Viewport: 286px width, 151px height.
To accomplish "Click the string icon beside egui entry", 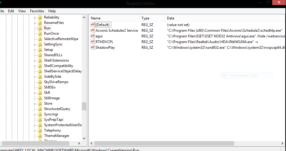I will coord(93,36).
